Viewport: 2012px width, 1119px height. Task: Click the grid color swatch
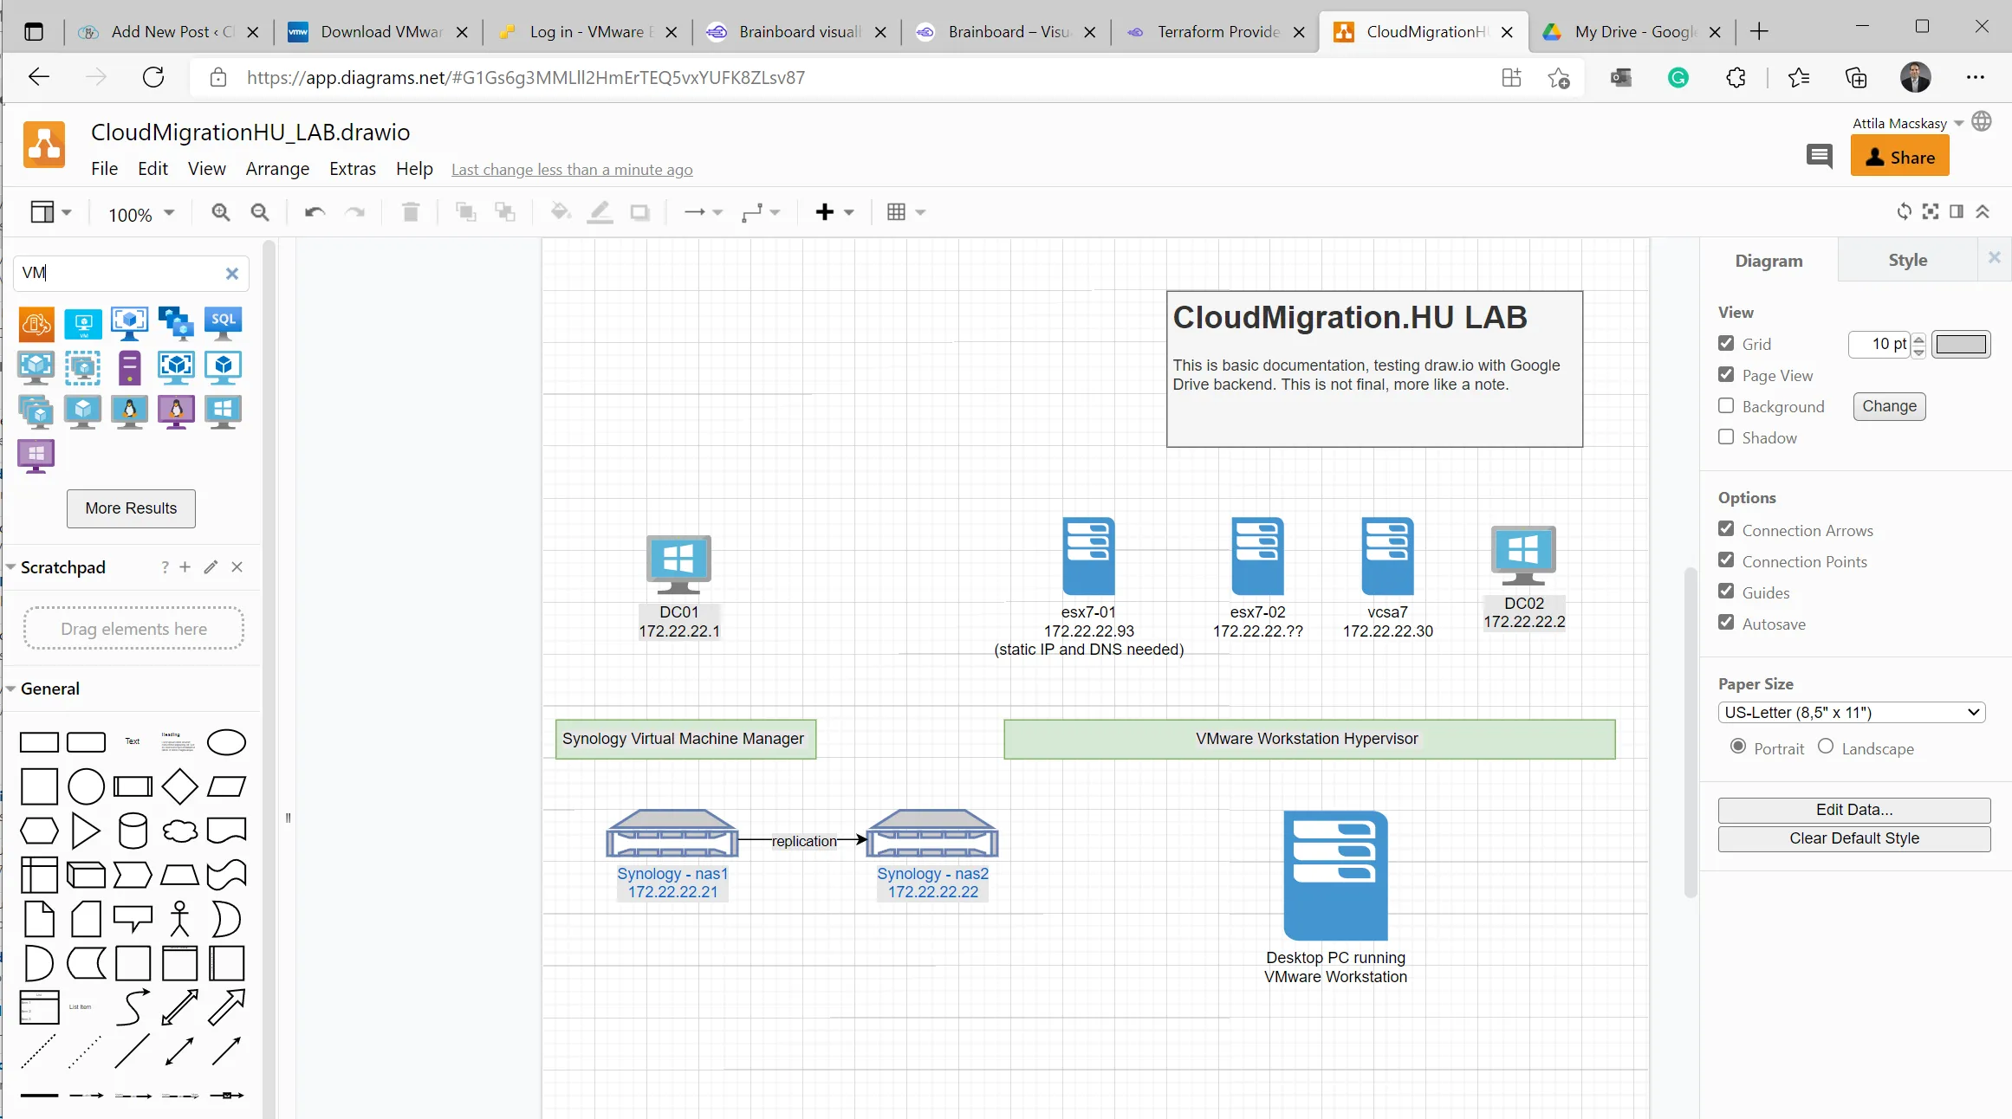[x=1961, y=345]
